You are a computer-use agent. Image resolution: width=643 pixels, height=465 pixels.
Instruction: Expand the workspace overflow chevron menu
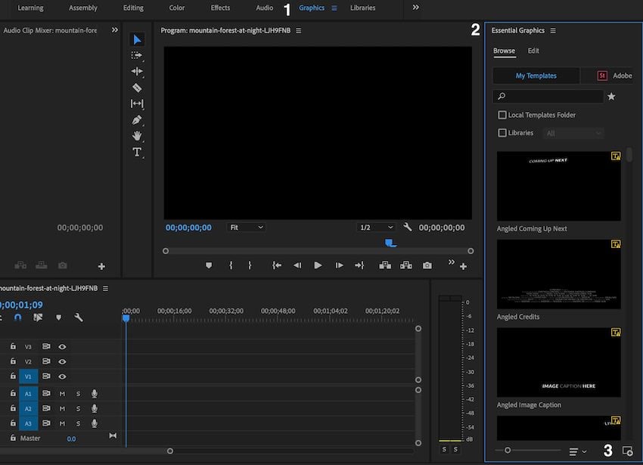(x=415, y=8)
